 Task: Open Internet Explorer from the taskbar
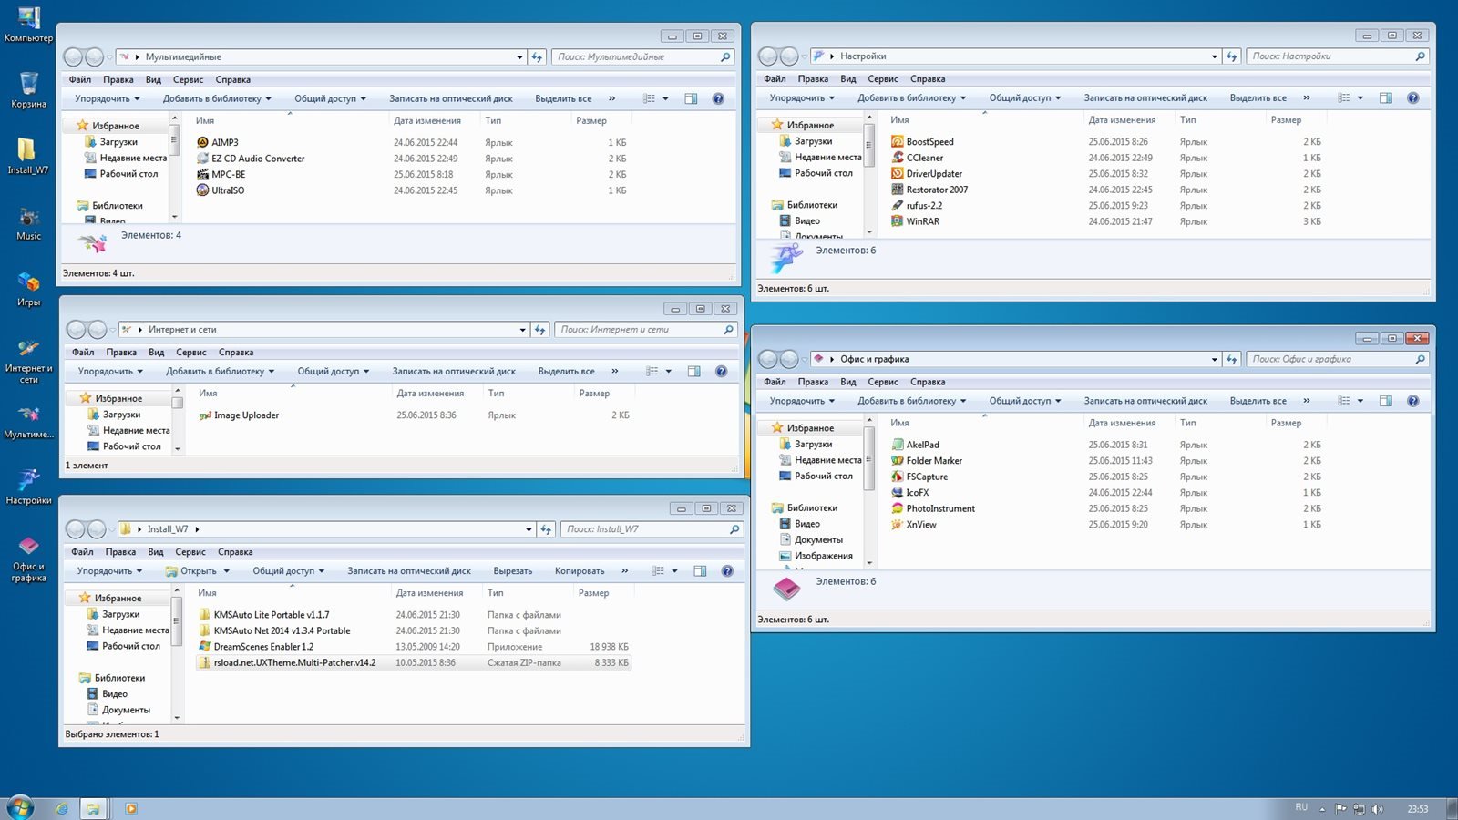61,808
